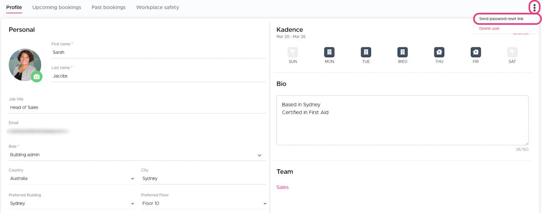The height and width of the screenshot is (213, 542).
Task: Select Monday's office building icon
Action: (x=329, y=52)
